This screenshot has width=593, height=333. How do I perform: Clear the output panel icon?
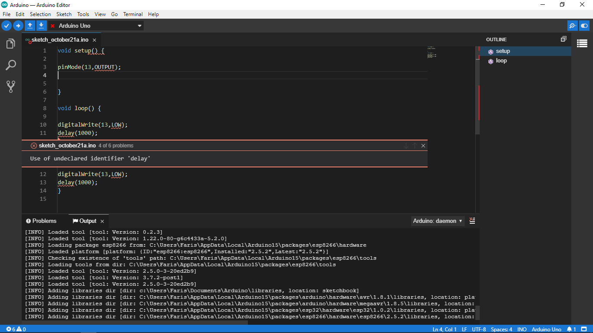472,221
